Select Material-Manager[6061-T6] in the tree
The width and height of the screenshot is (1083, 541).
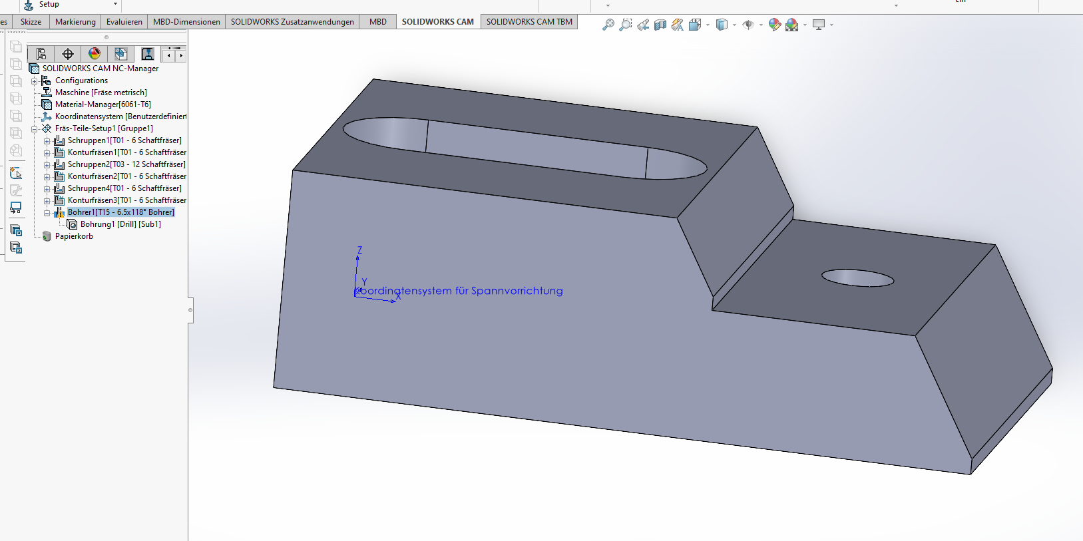pyautogui.click(x=103, y=104)
